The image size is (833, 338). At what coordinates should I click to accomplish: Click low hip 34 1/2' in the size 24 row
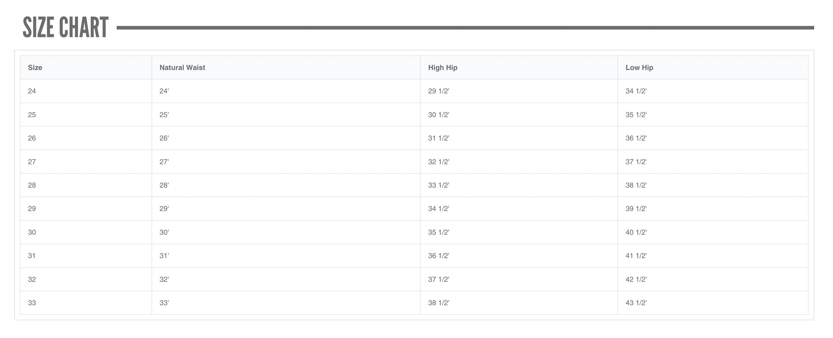pos(636,91)
